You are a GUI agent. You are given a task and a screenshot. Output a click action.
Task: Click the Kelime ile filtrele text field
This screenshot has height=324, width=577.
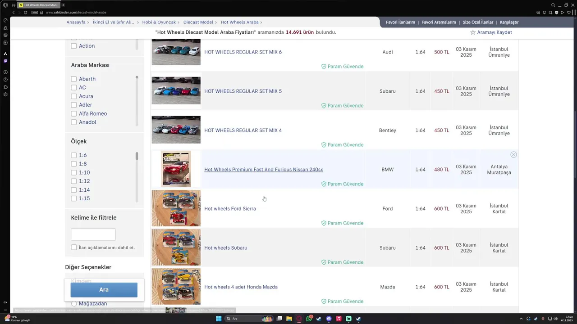[93, 234]
